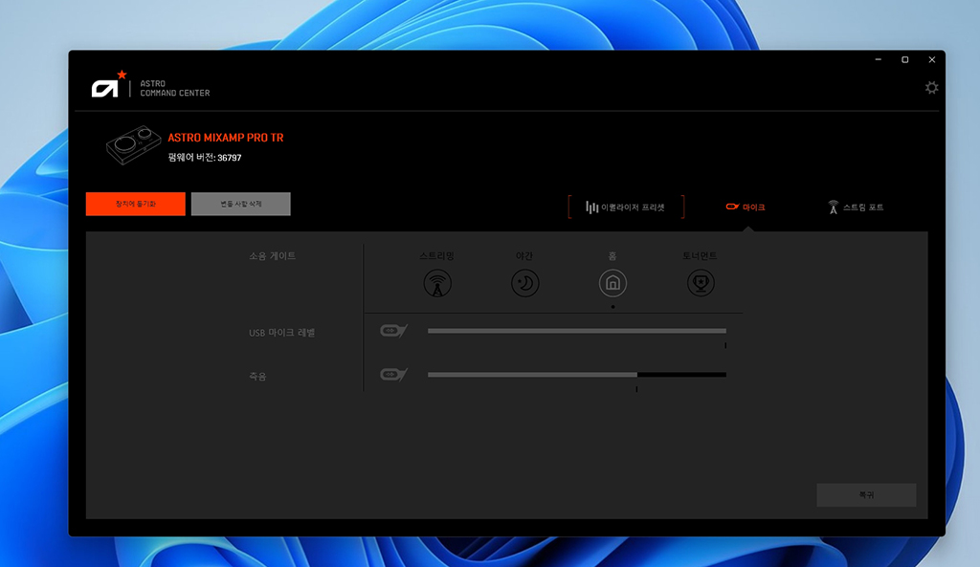Click the 펌웨어 버전: 36797 text
This screenshot has height=567, width=980.
(205, 158)
